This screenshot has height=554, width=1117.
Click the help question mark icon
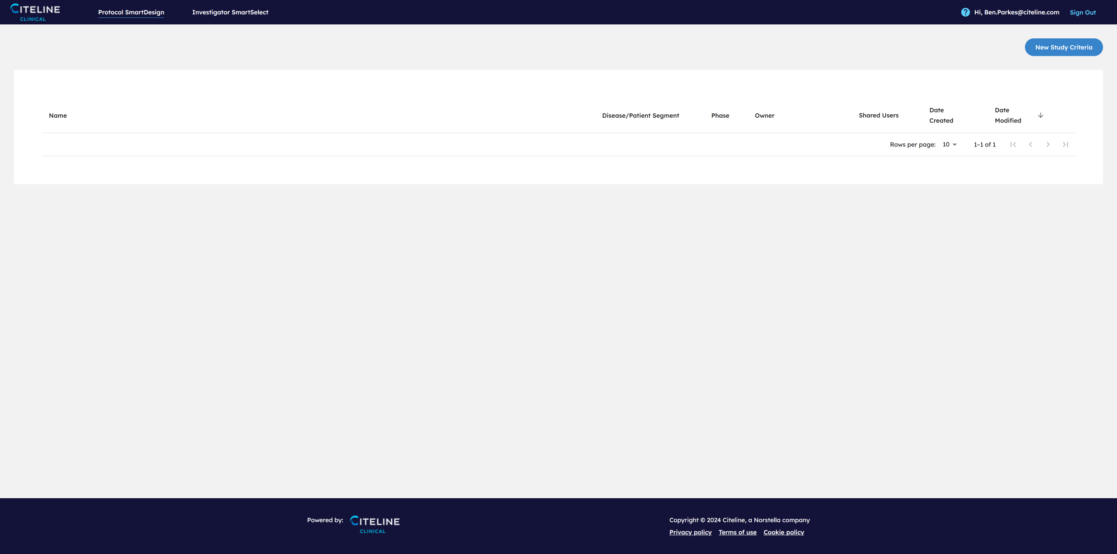tap(965, 12)
